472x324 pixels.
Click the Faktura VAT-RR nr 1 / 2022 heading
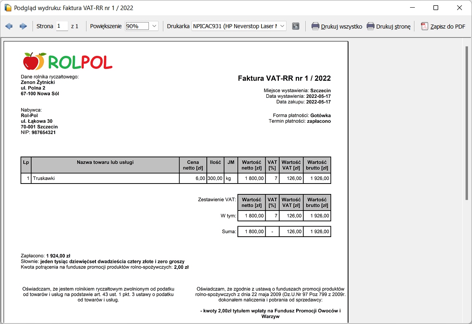coord(284,78)
